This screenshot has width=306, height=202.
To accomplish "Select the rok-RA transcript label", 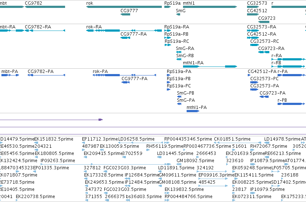I will point(94,27).
